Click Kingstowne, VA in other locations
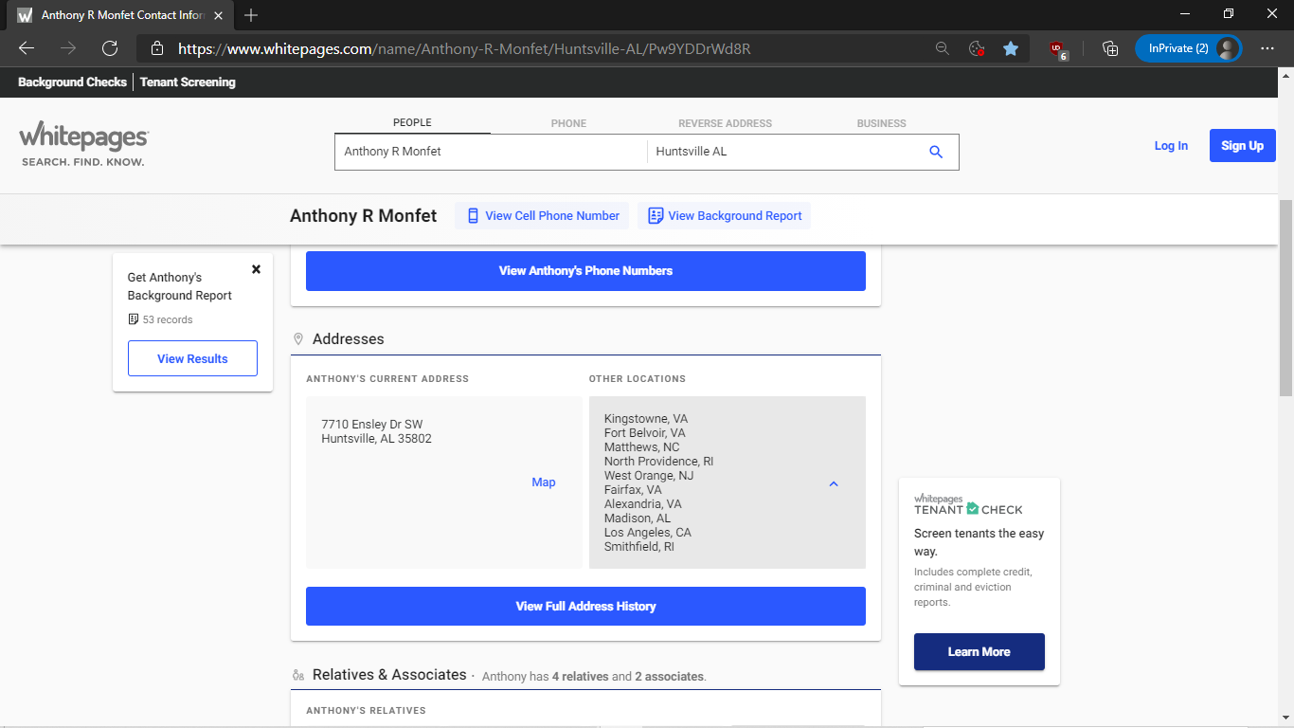Screen dimensions: 1294x728 click(x=646, y=418)
